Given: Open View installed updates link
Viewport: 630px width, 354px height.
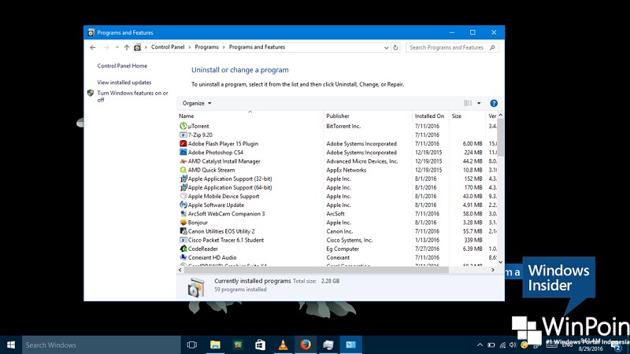Looking at the screenshot, I should [124, 83].
